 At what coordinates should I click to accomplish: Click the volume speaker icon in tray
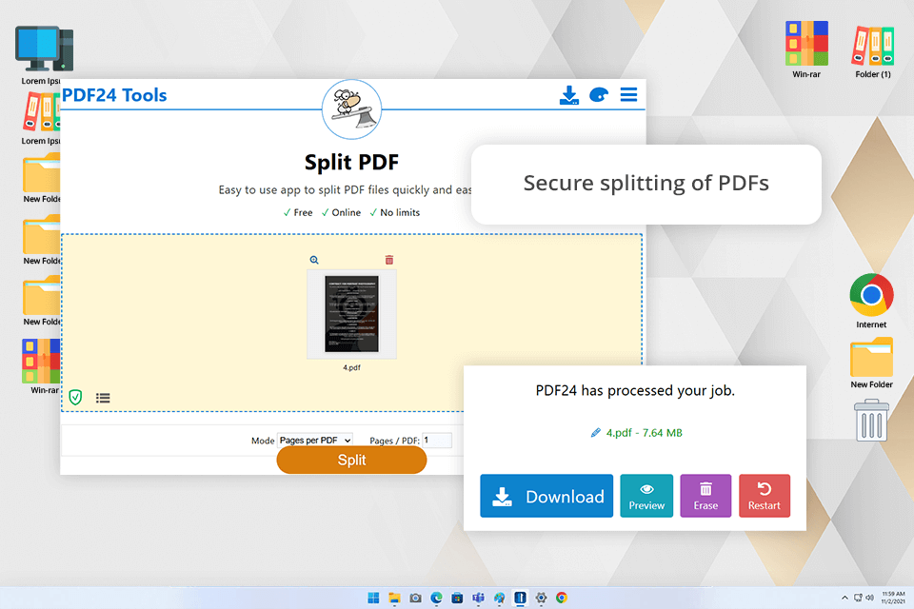[869, 598]
